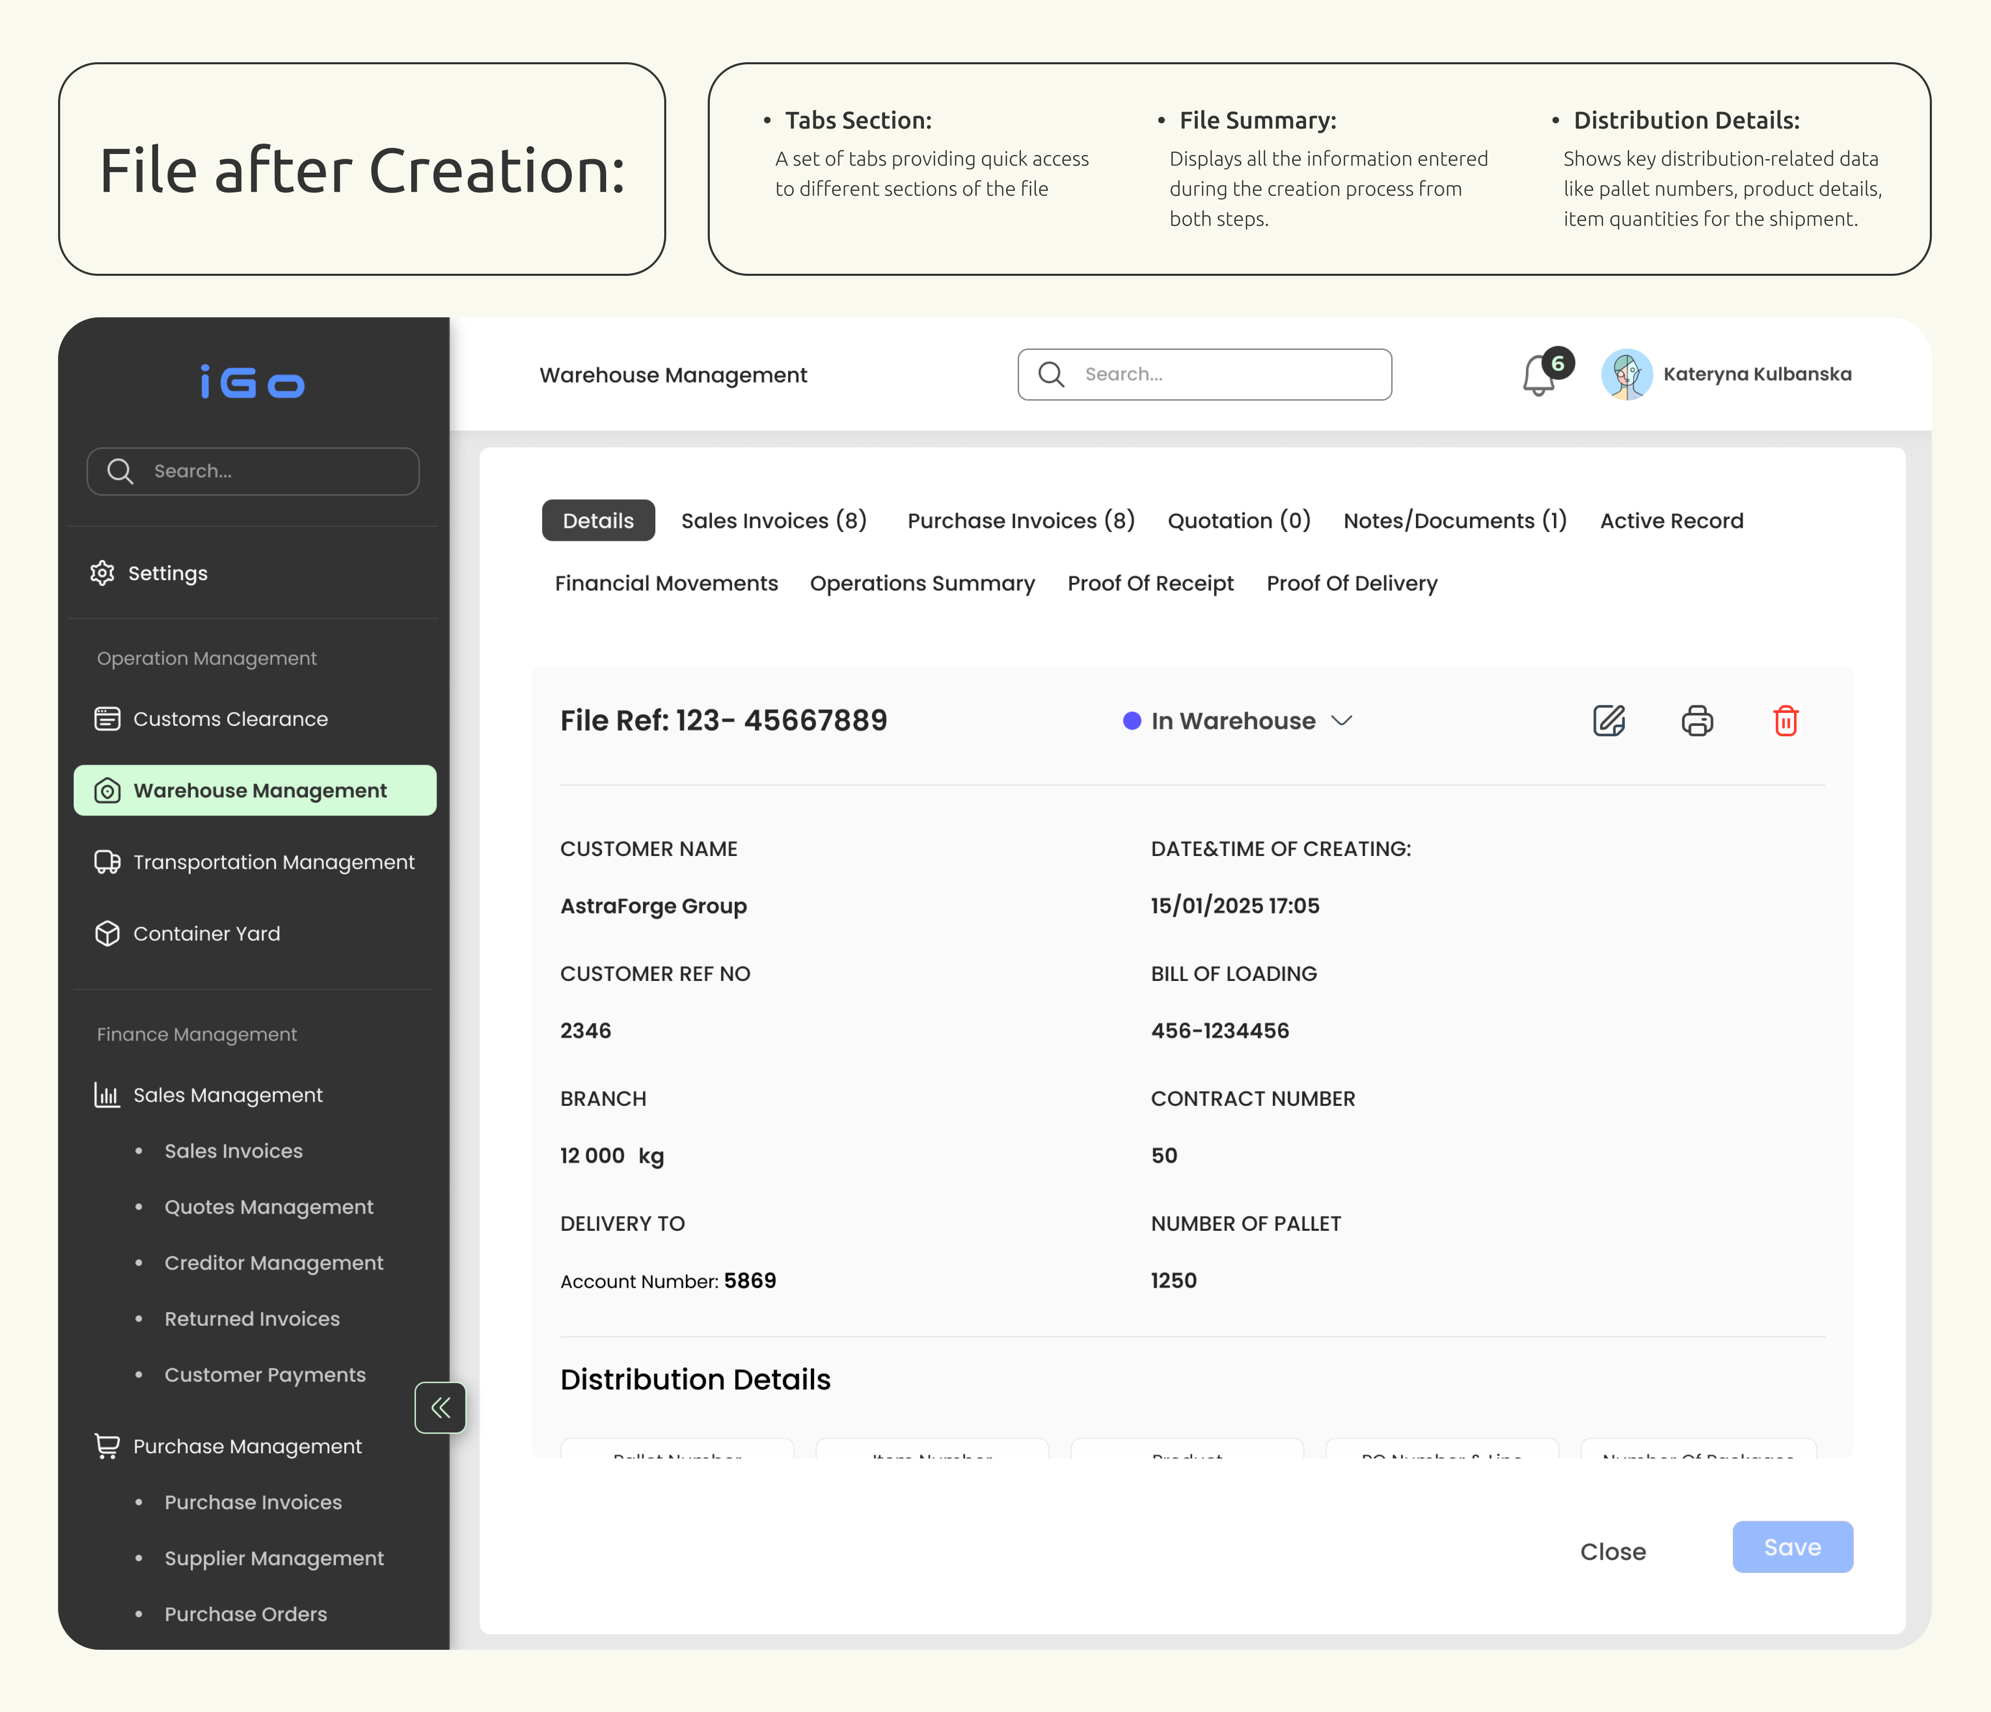
Task: Switch to Sales Invoices (8) tab
Action: click(x=774, y=521)
